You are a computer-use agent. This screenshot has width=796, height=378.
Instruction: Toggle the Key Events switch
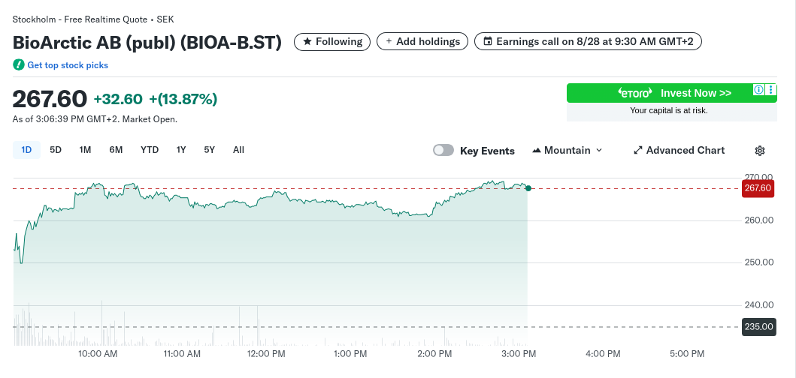[443, 151]
